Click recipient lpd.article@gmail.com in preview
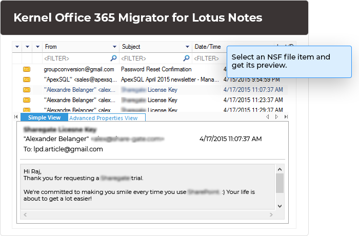Viewport: 359px width, 236px height. click(68, 149)
